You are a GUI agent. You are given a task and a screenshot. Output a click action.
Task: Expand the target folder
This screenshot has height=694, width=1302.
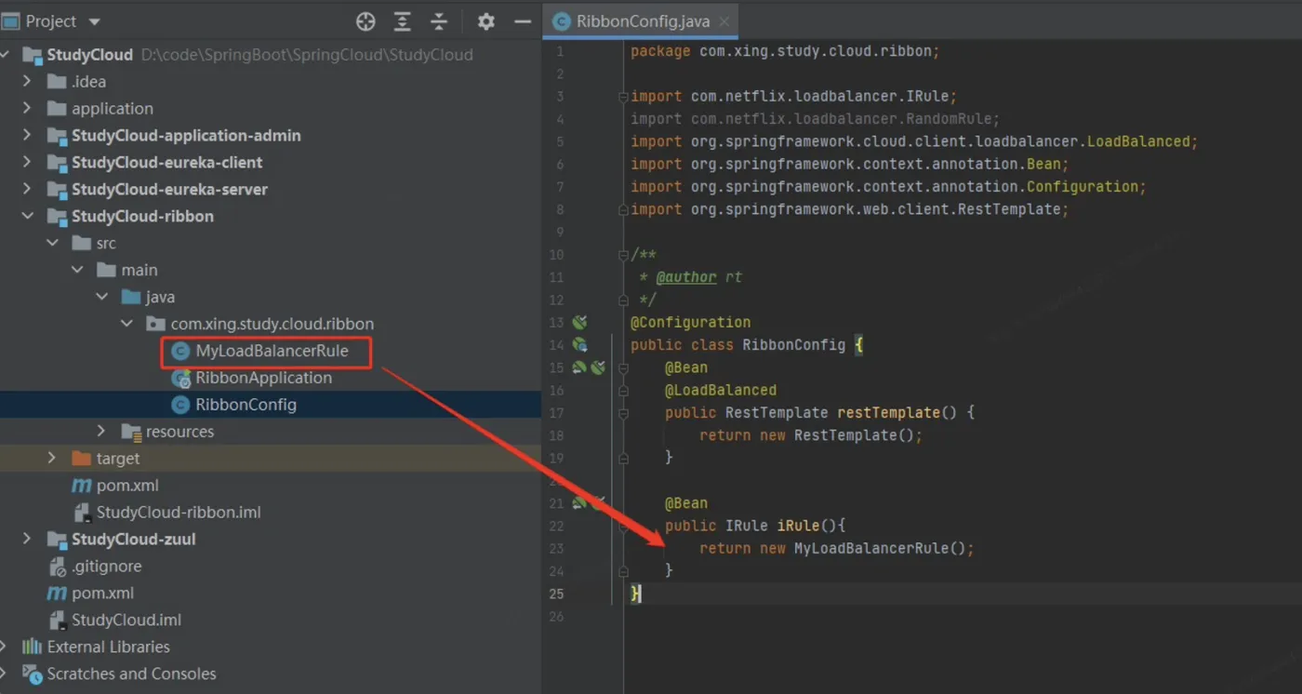(x=52, y=459)
